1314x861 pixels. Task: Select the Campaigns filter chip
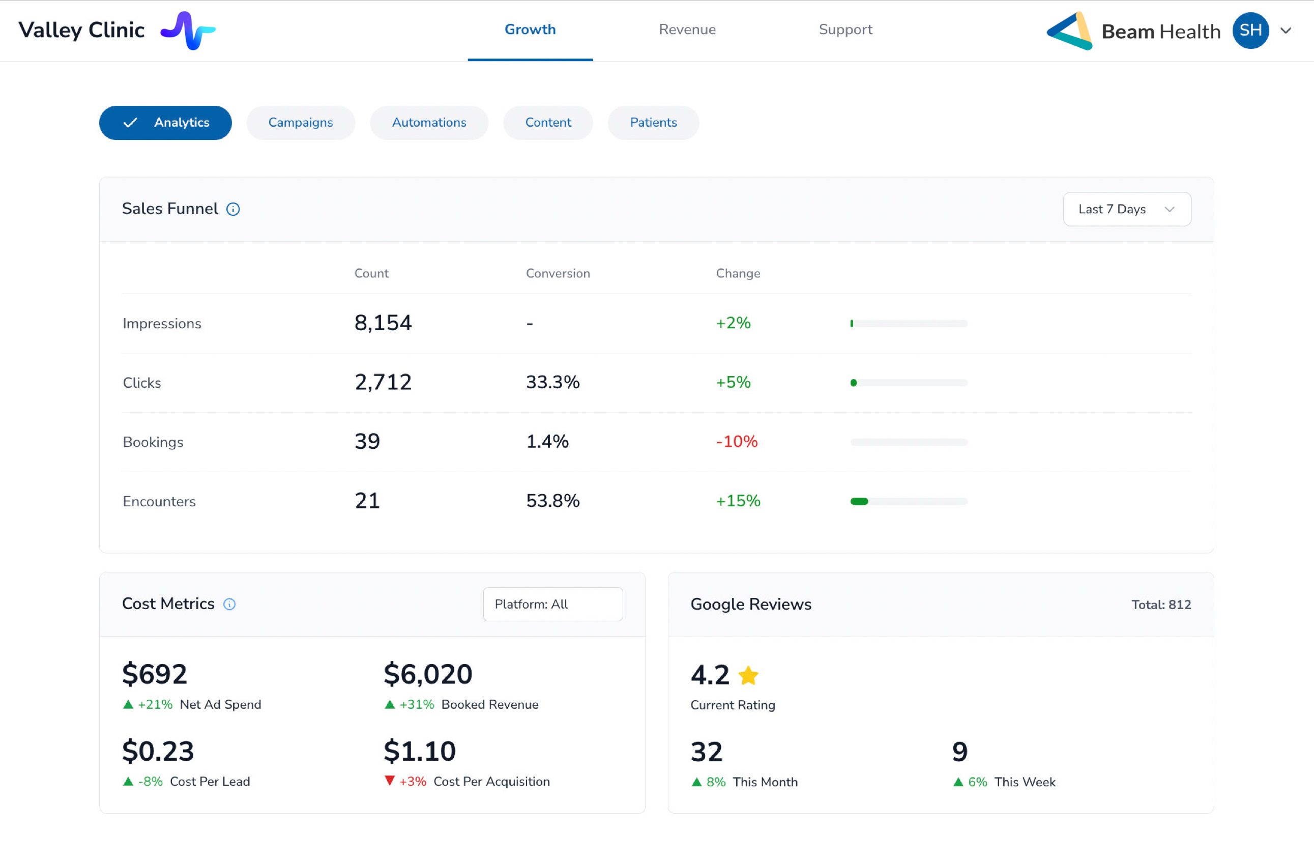point(300,123)
